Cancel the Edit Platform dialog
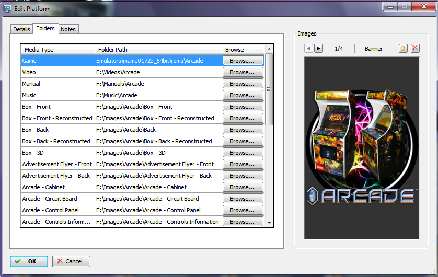The width and height of the screenshot is (438, 277). coord(71,261)
